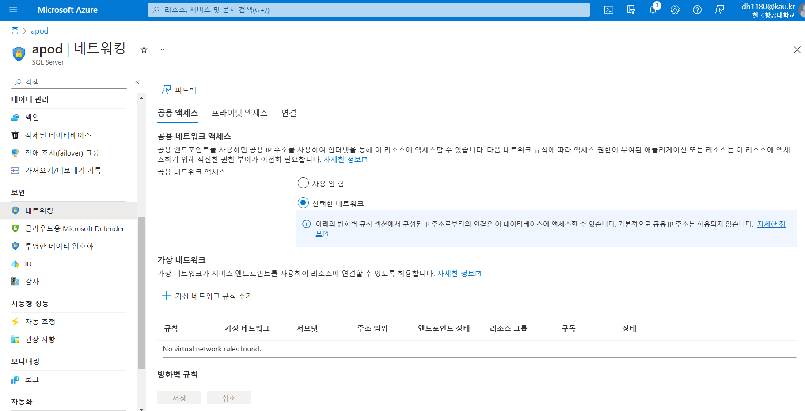Switch to 프라이빗 액세스 tab
This screenshot has height=411, width=805.
tap(239, 113)
